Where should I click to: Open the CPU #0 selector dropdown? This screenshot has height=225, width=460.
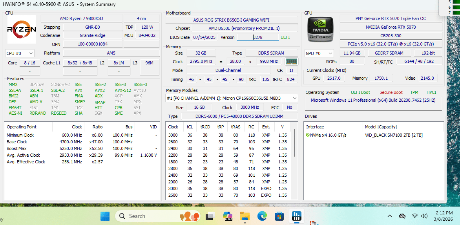click(20, 53)
